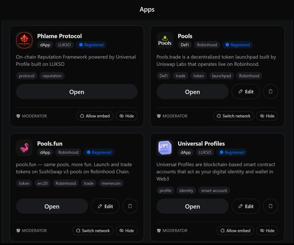The width and height of the screenshot is (294, 245).
Task: Select the dApp chip on Phlame Protocol
Action: [x=45, y=45]
